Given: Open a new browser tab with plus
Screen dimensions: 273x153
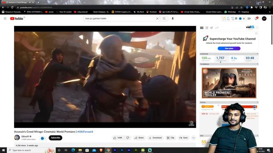Looking at the screenshot, I should (x=38, y=3).
